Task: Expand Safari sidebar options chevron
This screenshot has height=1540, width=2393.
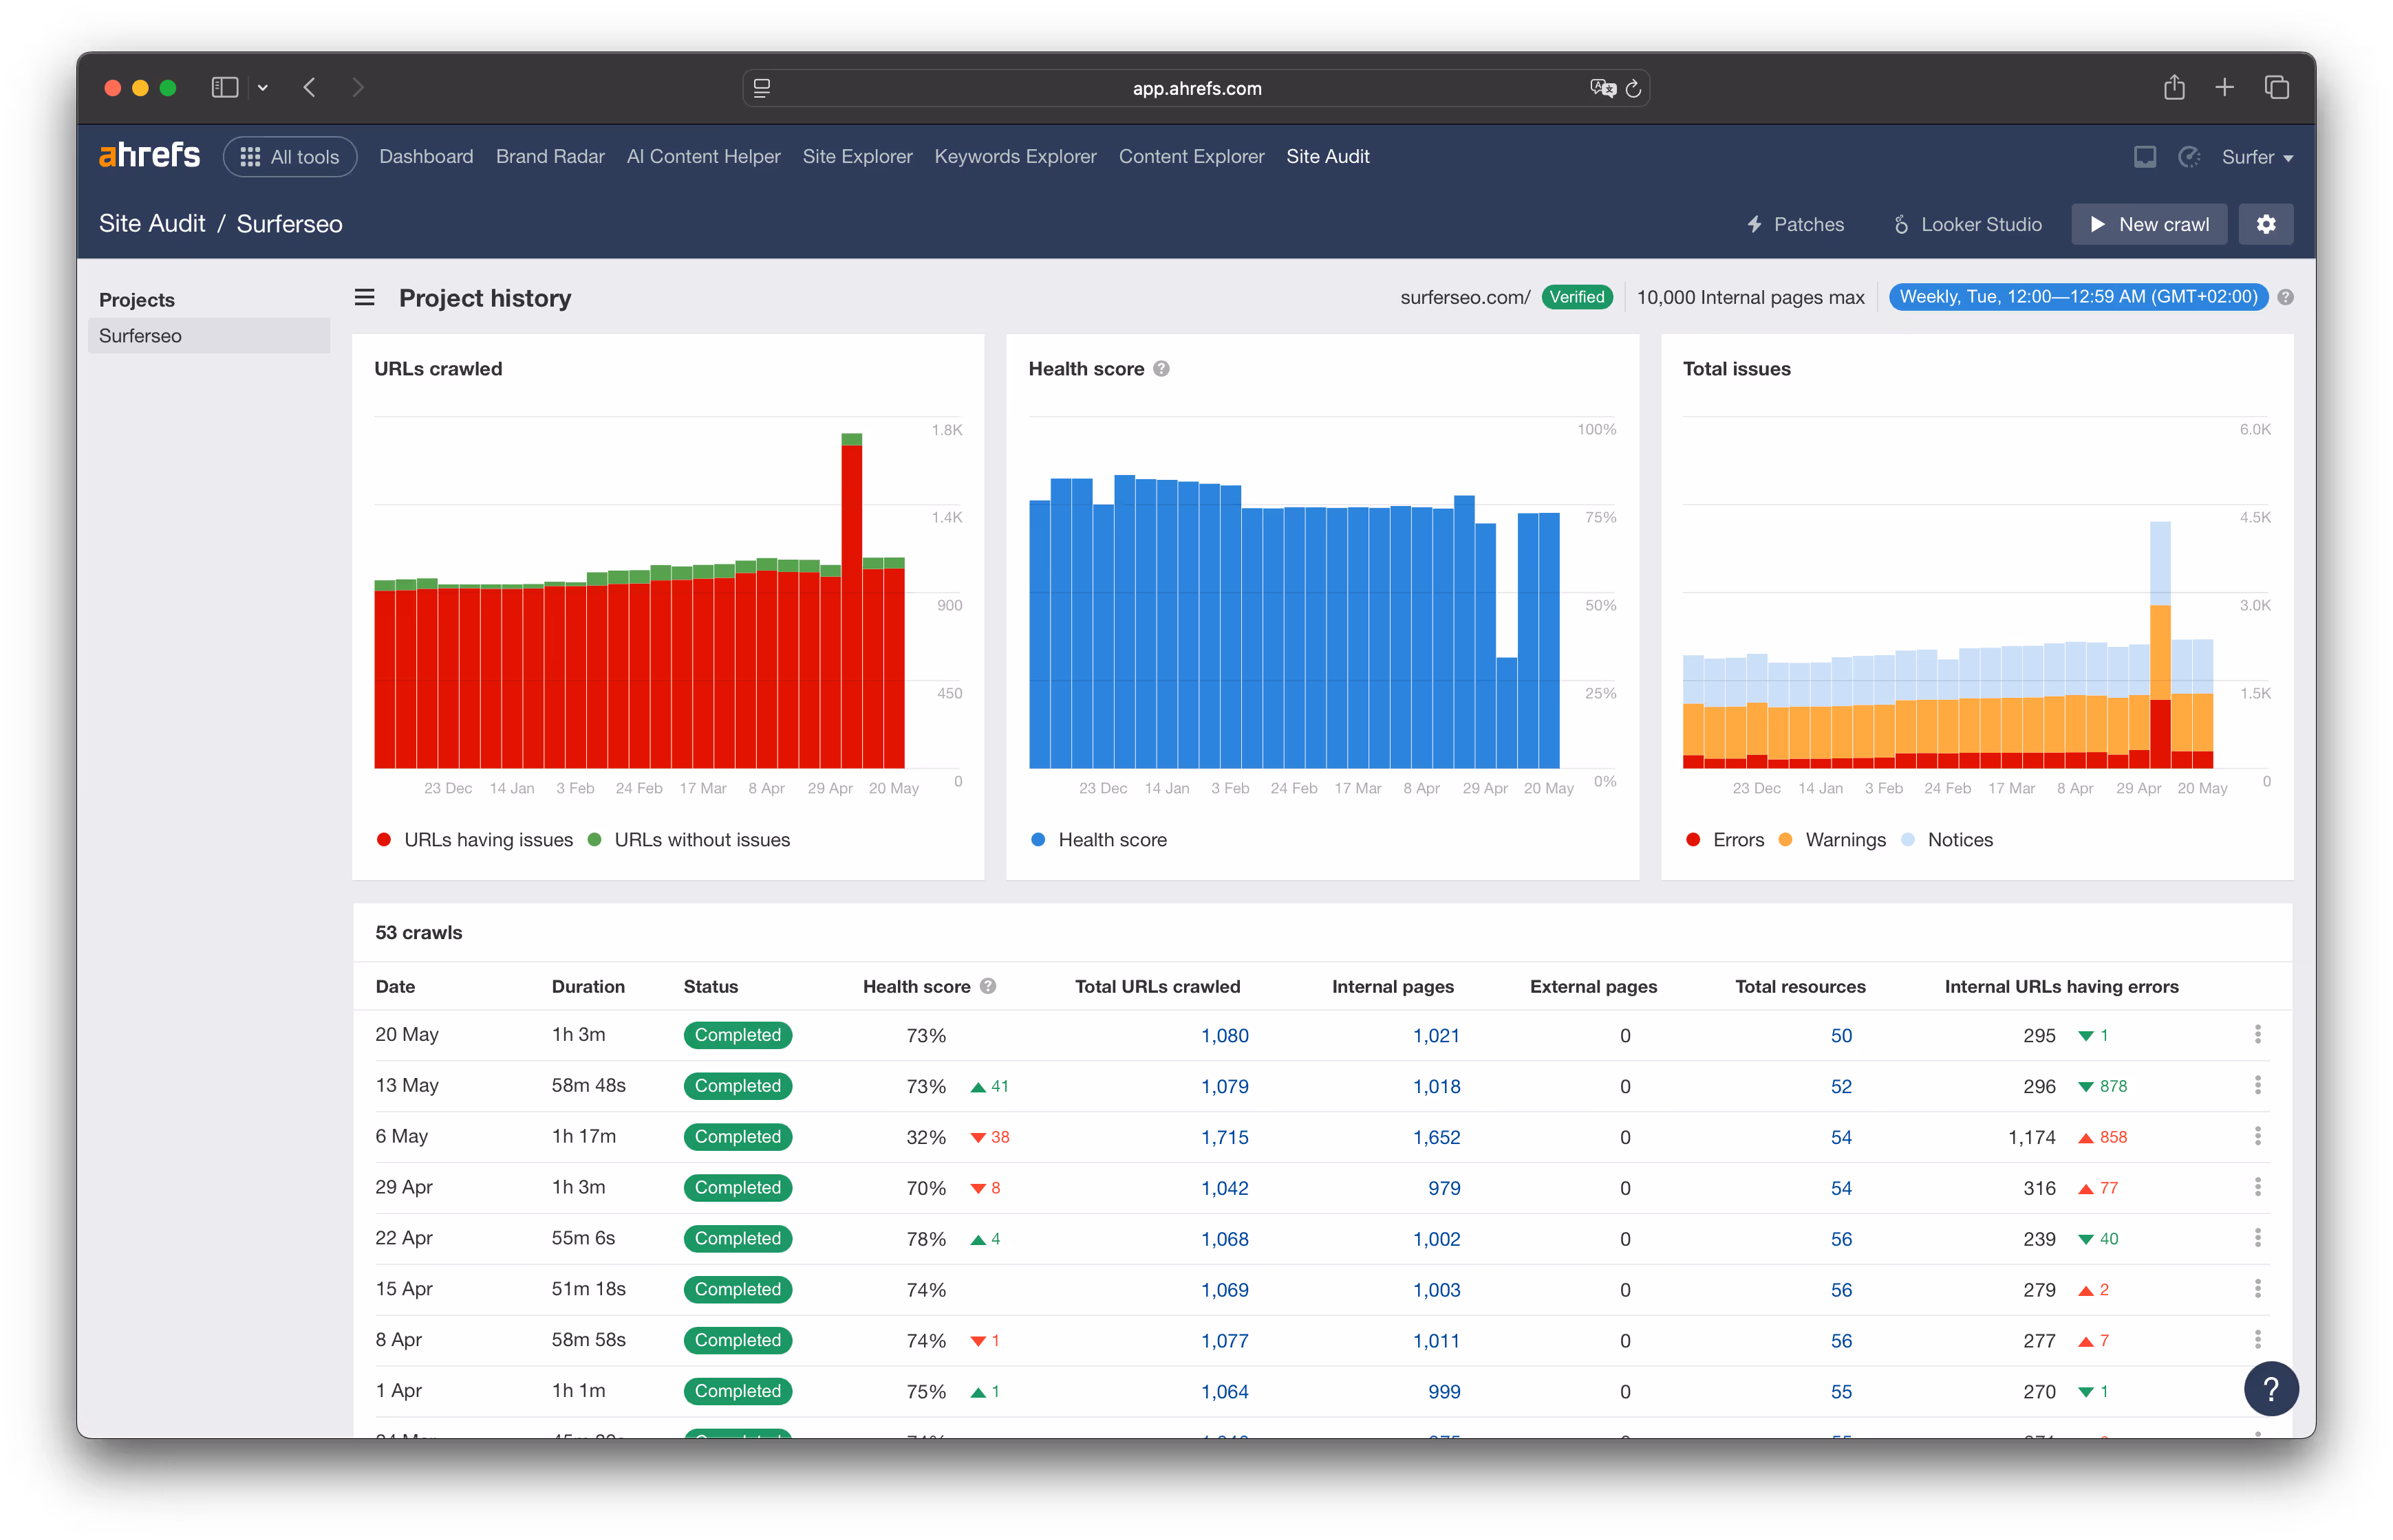Action: point(264,88)
